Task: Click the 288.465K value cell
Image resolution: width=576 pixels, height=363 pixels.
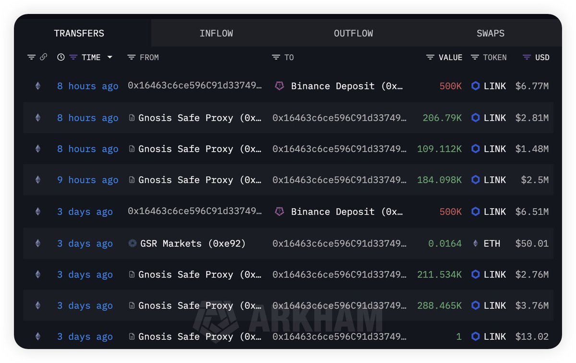Action: [440, 306]
